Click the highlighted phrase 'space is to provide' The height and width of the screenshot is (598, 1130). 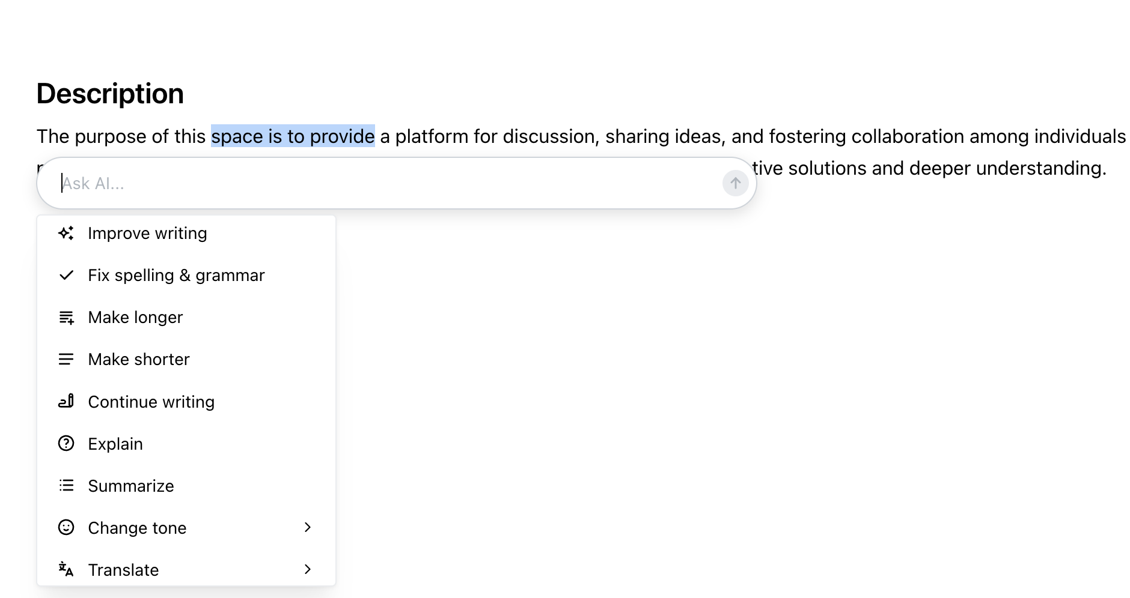click(292, 136)
